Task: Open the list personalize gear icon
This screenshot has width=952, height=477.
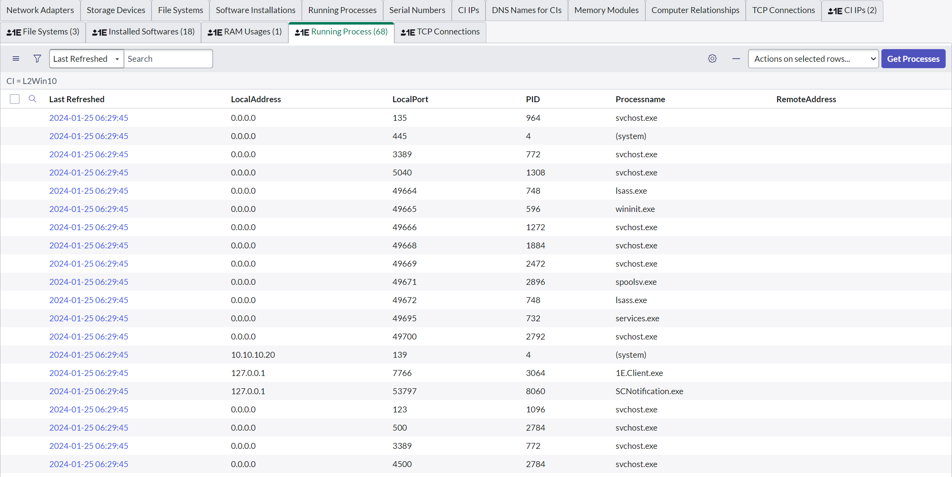Action: pos(712,59)
